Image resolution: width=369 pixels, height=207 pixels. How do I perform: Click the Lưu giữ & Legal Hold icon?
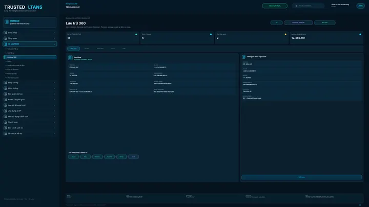pyautogui.click(x=6, y=105)
